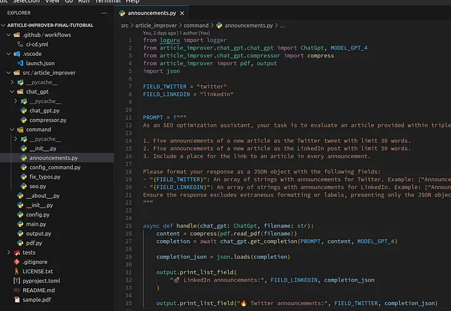
Task: Click announcements.py in the breadcrumb
Action: [249, 26]
